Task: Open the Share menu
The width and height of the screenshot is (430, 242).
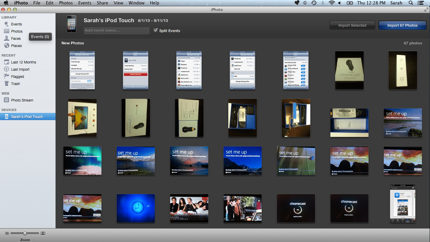Action: pos(102,3)
